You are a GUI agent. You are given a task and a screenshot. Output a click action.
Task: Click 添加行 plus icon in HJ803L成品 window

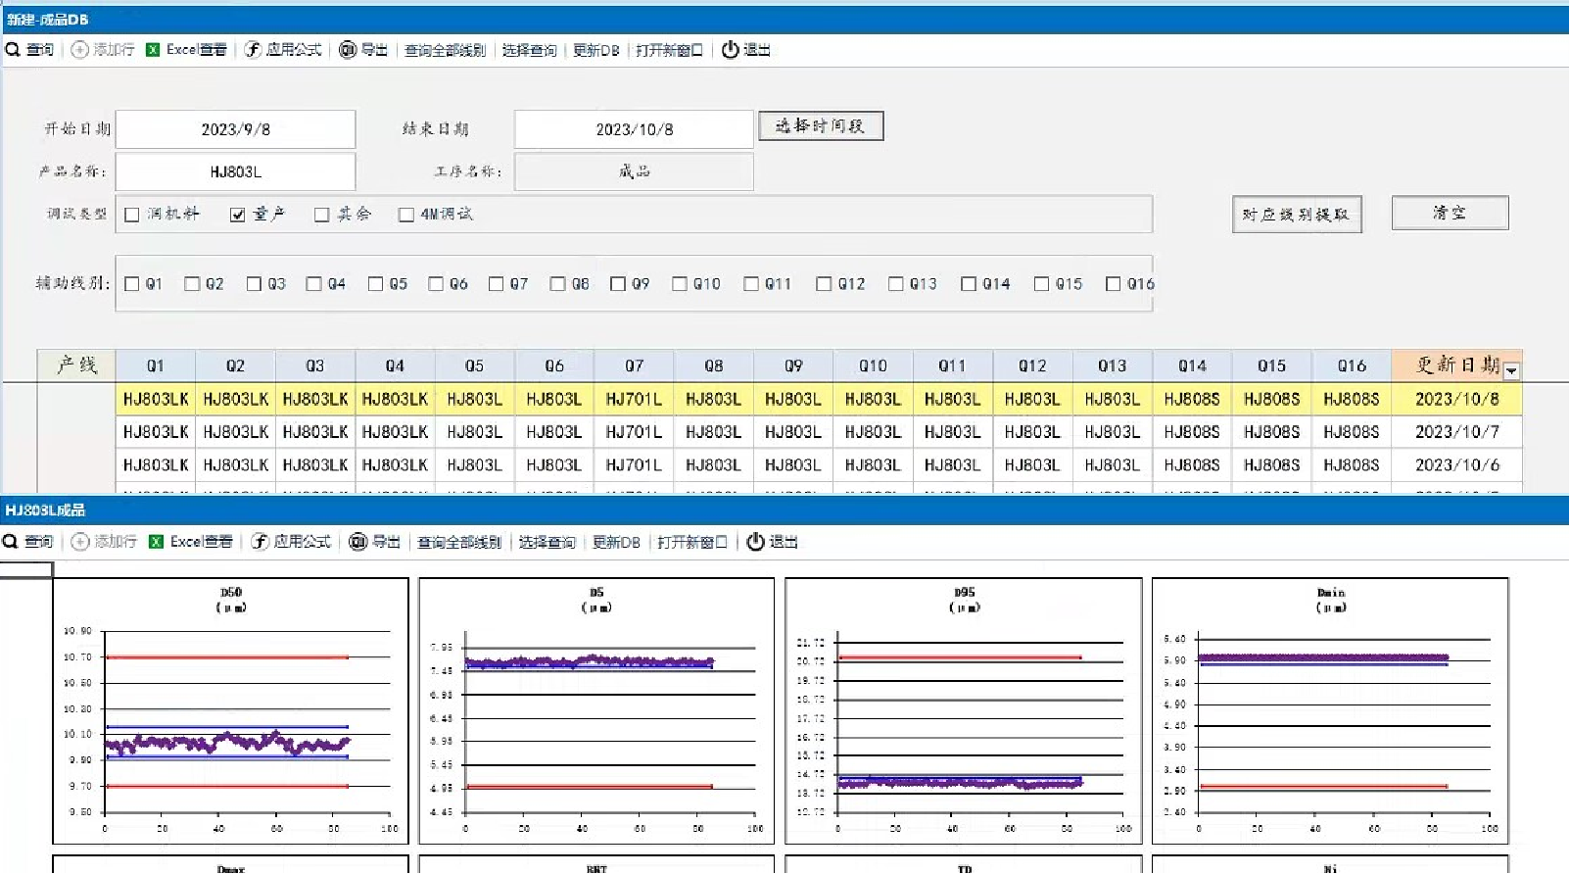(80, 542)
